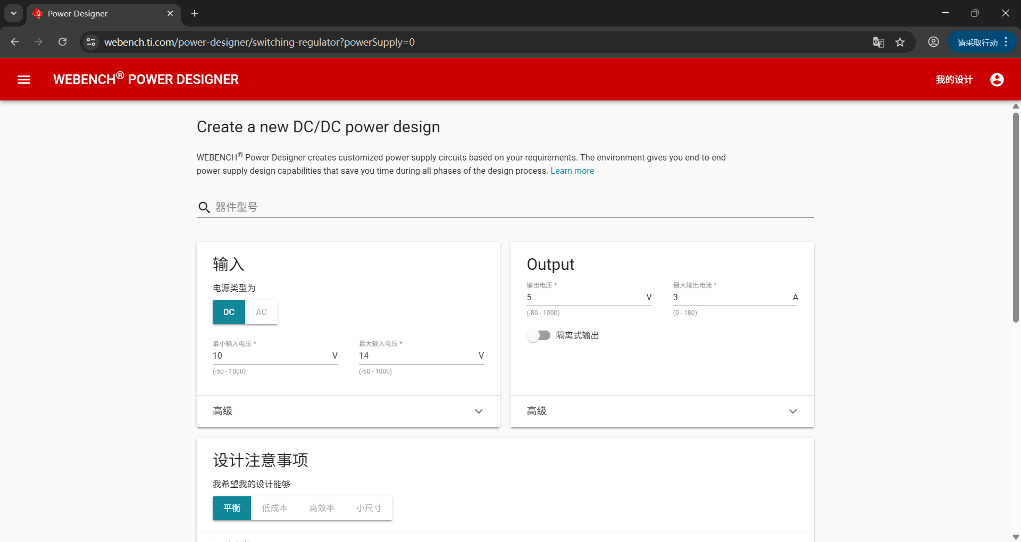
Task: Select the 平衡 design option
Action: pos(232,509)
